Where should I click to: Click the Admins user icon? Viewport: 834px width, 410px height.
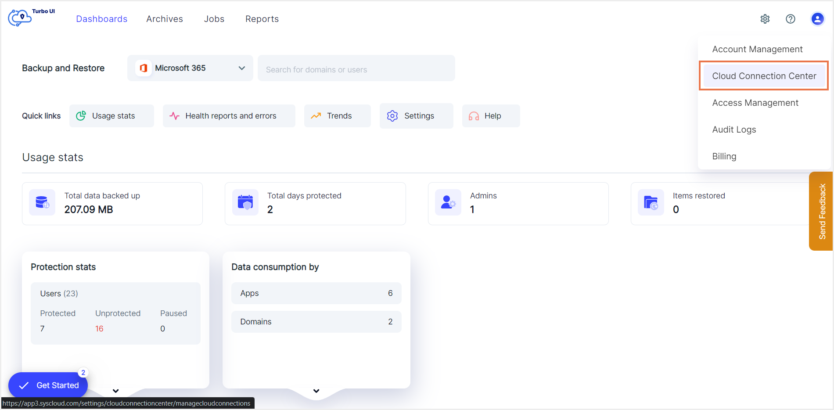(x=448, y=202)
